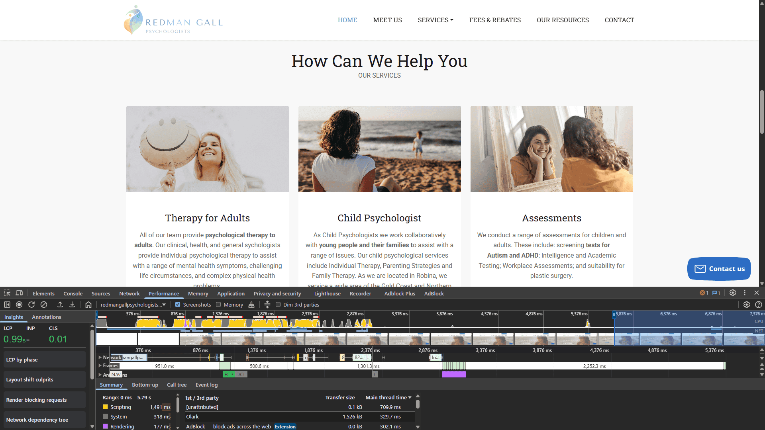Click the collect garbage broom icon
The image size is (765, 430).
[251, 305]
